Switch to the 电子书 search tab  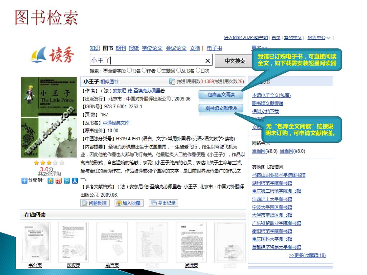coord(214,48)
